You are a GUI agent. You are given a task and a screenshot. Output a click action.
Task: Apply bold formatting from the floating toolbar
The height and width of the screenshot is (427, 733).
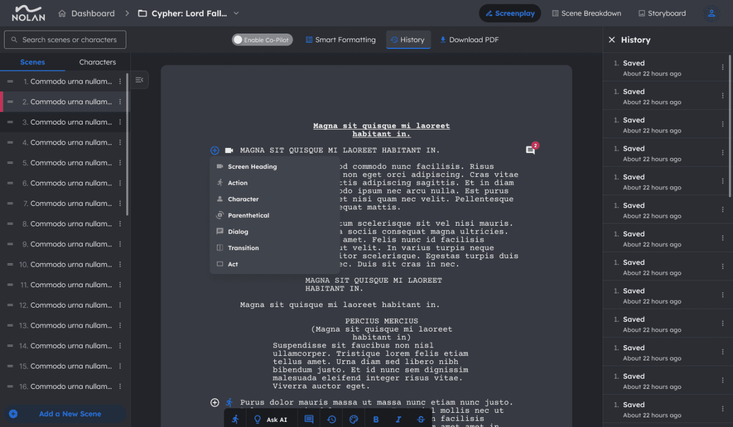(x=376, y=419)
